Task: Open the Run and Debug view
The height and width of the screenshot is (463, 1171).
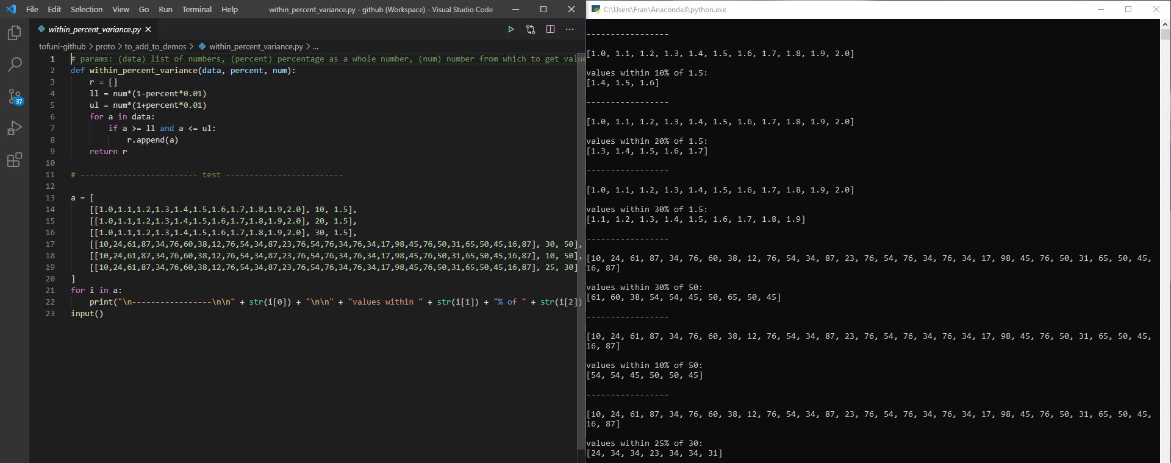Action: [15, 128]
